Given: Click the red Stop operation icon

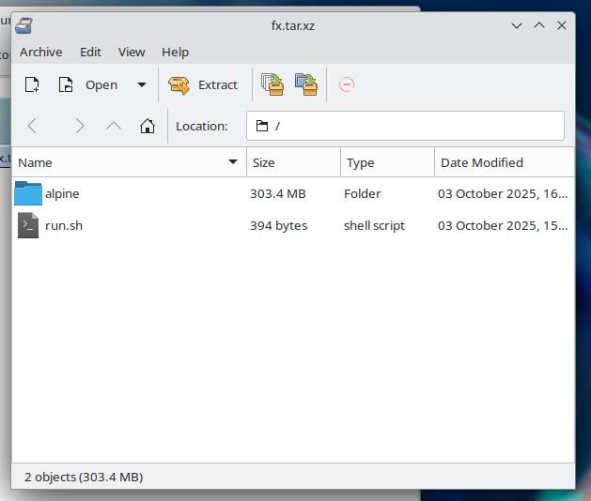Looking at the screenshot, I should [x=346, y=84].
